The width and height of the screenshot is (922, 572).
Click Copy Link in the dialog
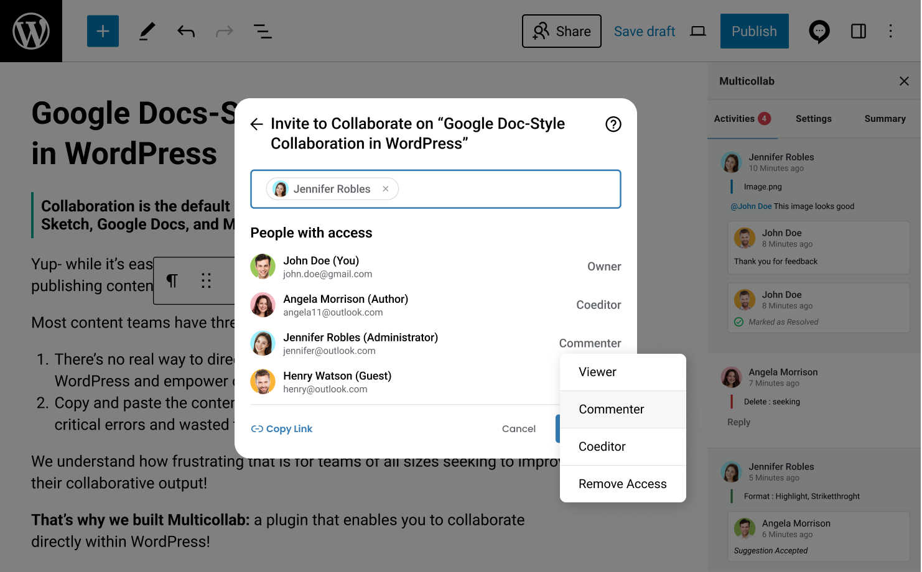click(x=282, y=429)
